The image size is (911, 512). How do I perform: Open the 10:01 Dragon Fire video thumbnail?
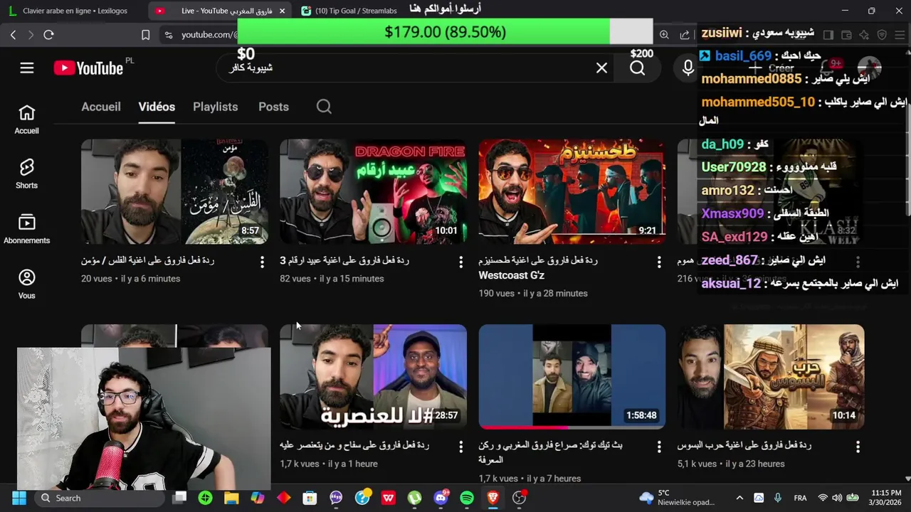coord(373,191)
